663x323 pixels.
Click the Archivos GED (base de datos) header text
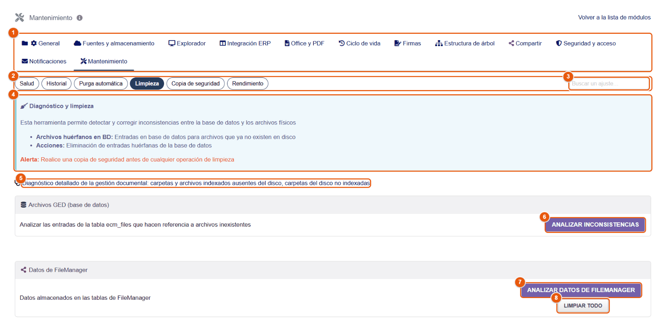pyautogui.click(x=69, y=205)
